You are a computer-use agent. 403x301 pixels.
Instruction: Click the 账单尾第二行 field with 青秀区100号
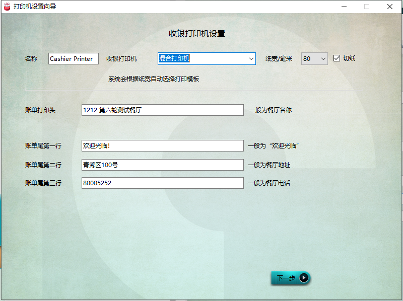click(x=162, y=165)
